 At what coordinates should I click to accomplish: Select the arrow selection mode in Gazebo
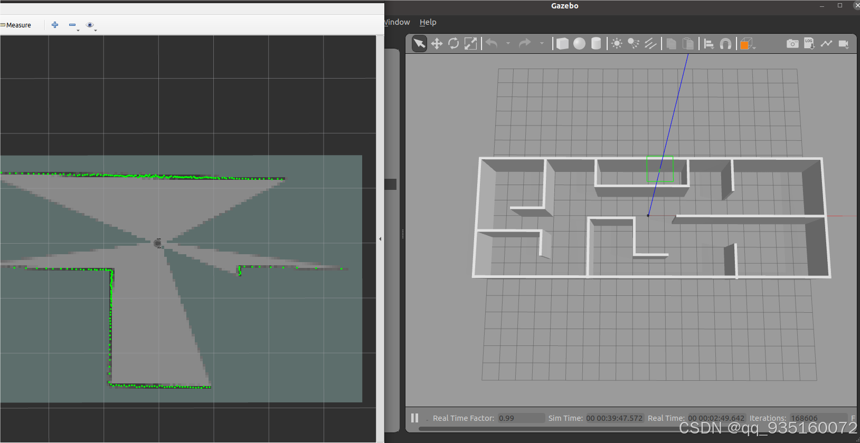point(419,43)
